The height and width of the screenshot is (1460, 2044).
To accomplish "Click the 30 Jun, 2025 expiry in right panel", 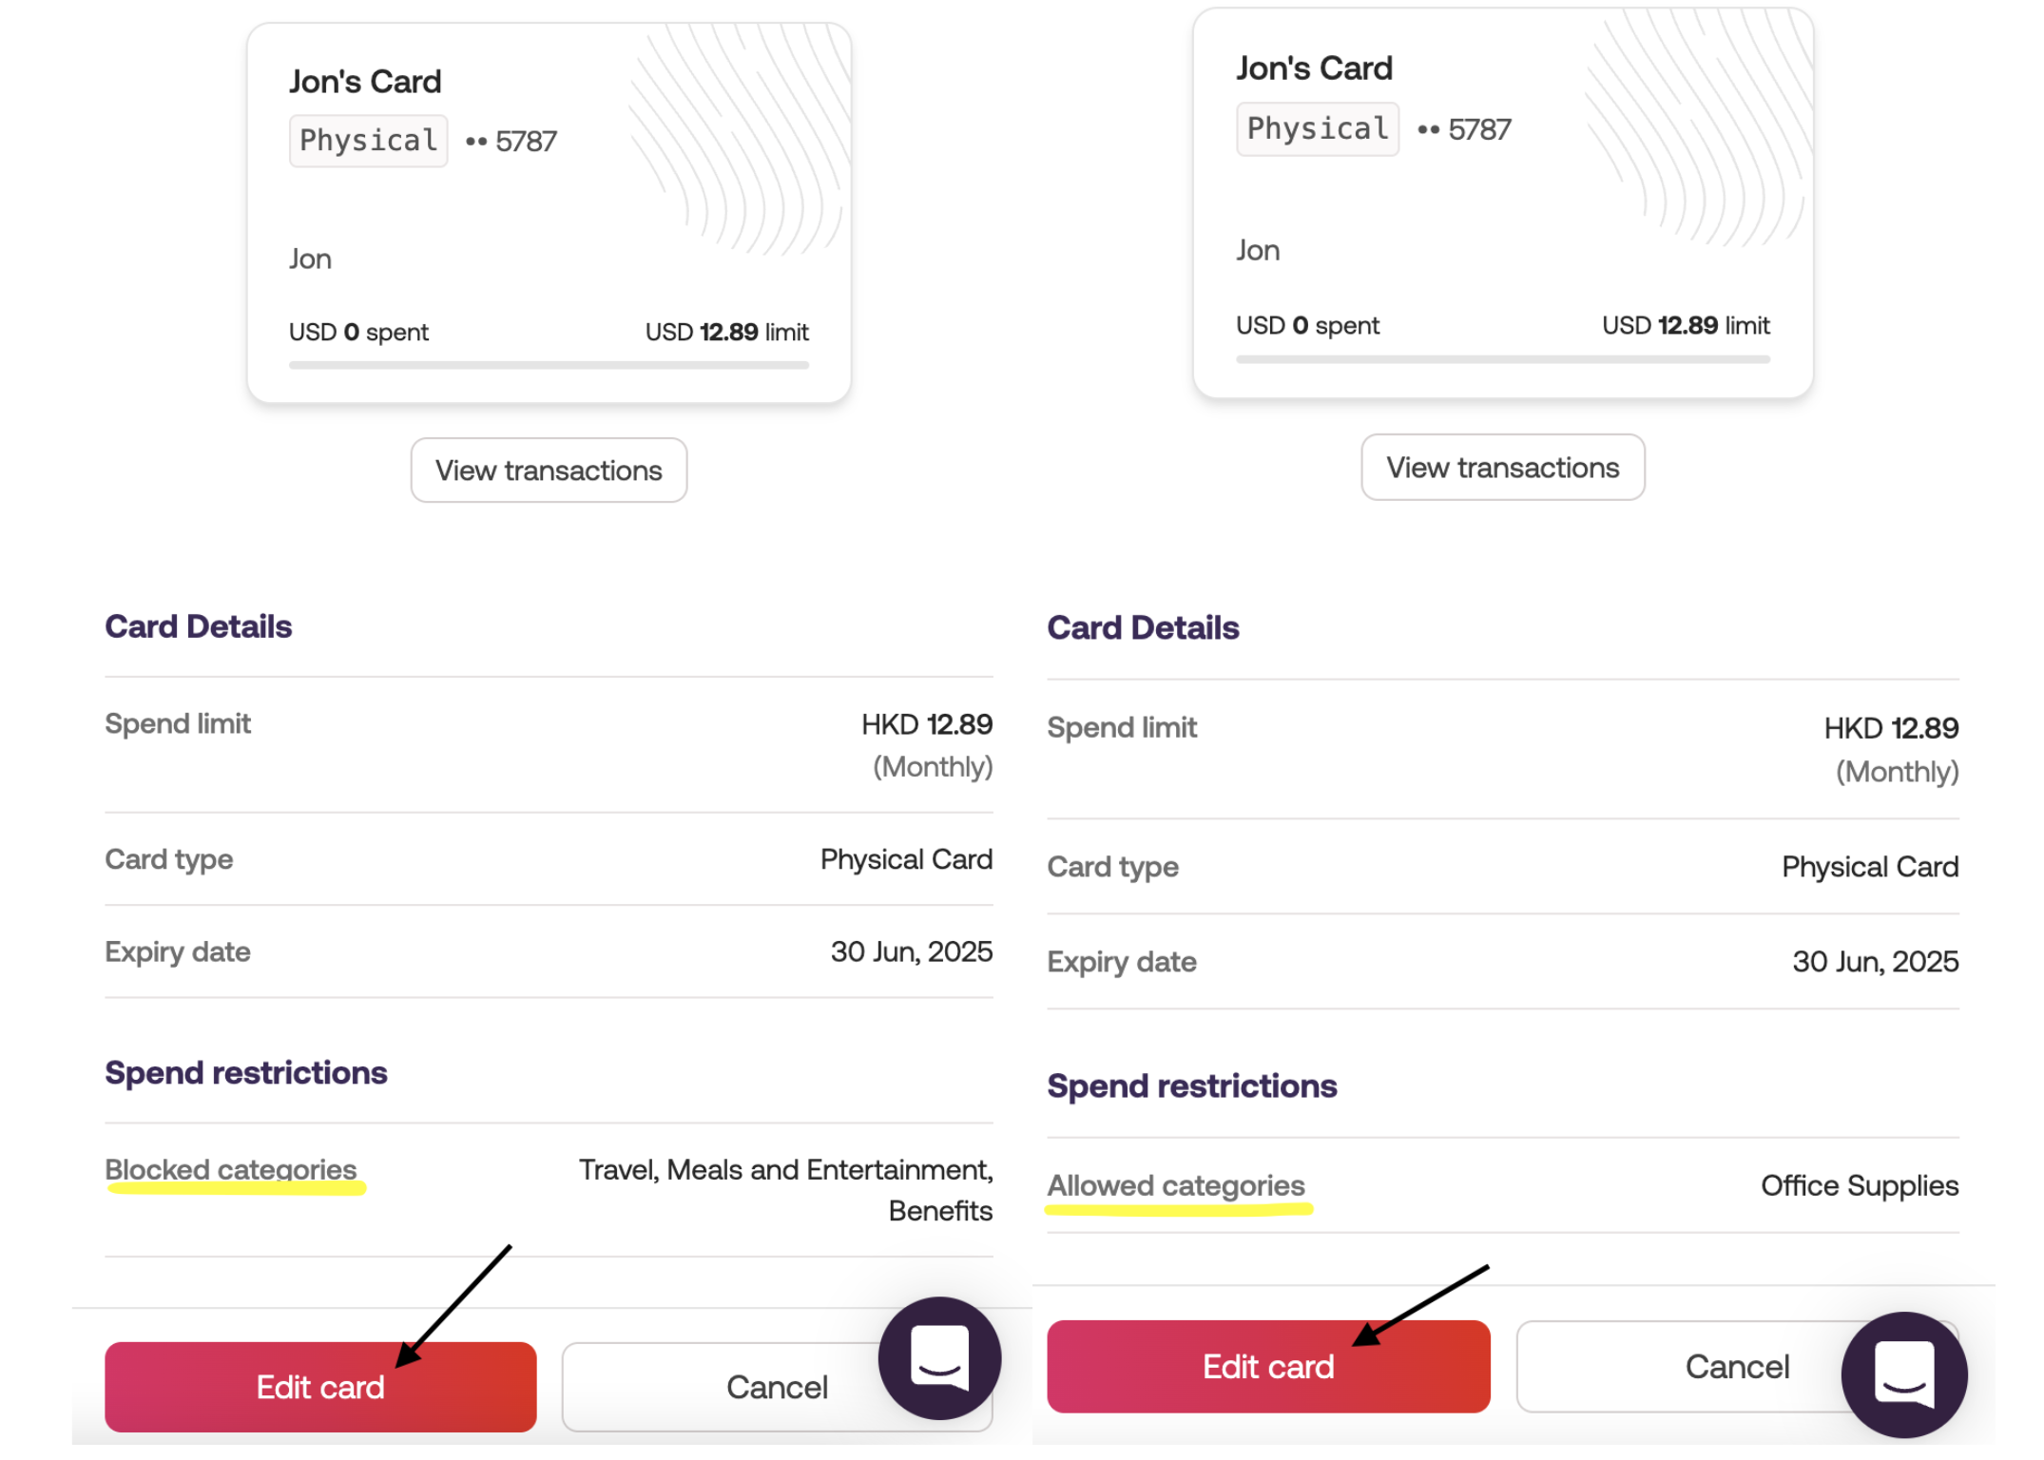I will (1875, 961).
